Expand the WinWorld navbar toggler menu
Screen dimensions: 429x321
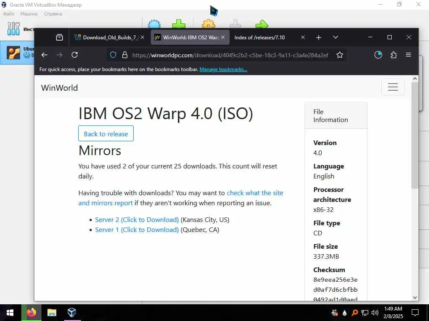pos(393,87)
